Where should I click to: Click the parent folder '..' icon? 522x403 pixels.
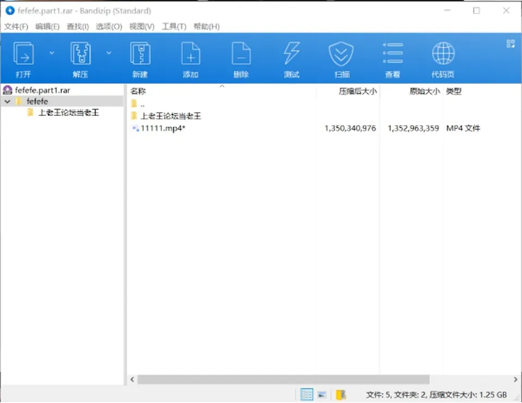pyautogui.click(x=134, y=104)
